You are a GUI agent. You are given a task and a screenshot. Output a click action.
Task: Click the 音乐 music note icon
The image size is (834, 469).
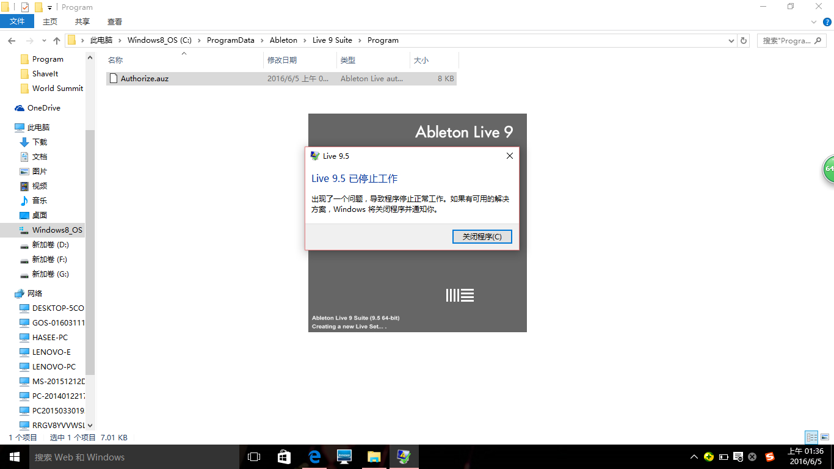click(24, 201)
